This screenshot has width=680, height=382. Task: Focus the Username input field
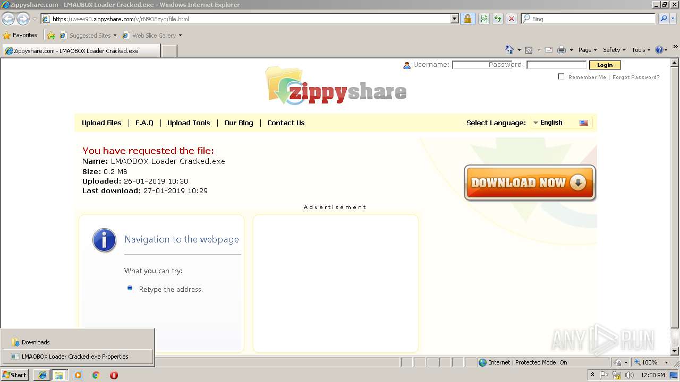pyautogui.click(x=482, y=65)
